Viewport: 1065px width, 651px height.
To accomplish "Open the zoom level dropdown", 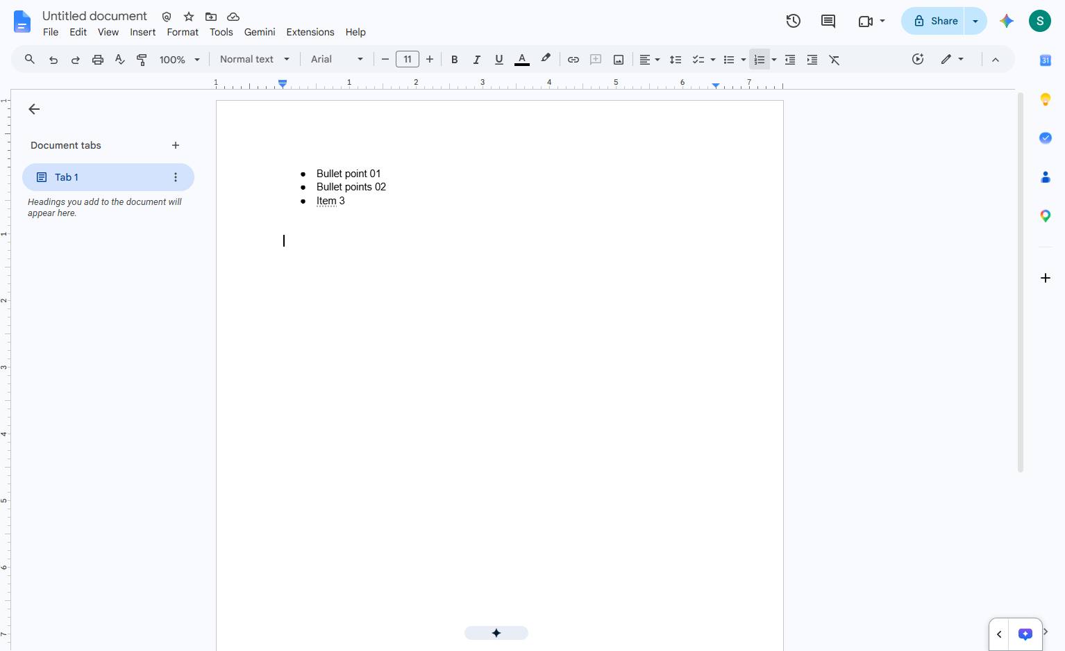I will point(180,60).
